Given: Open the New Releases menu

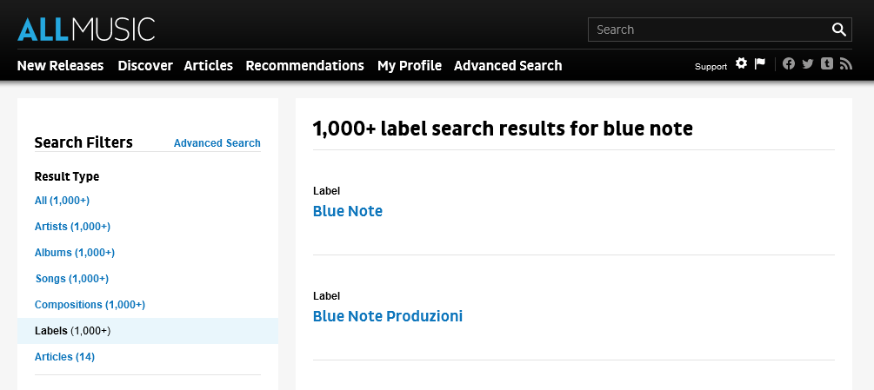Looking at the screenshot, I should click(x=60, y=65).
